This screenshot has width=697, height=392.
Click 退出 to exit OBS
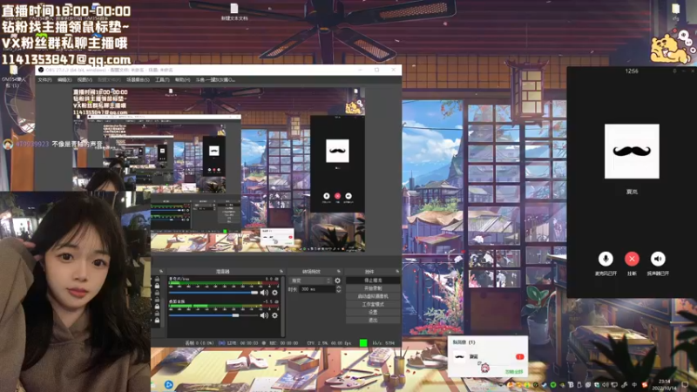373,320
